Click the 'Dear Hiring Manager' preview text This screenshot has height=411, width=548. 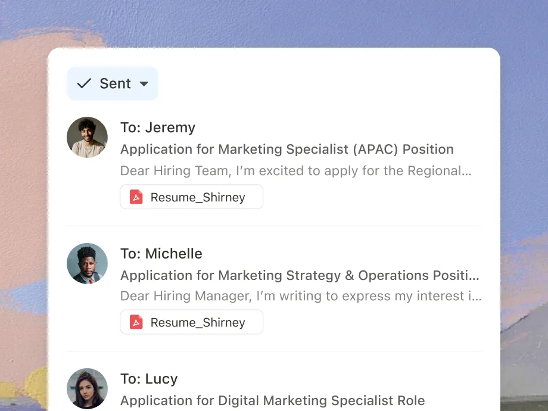coord(301,296)
